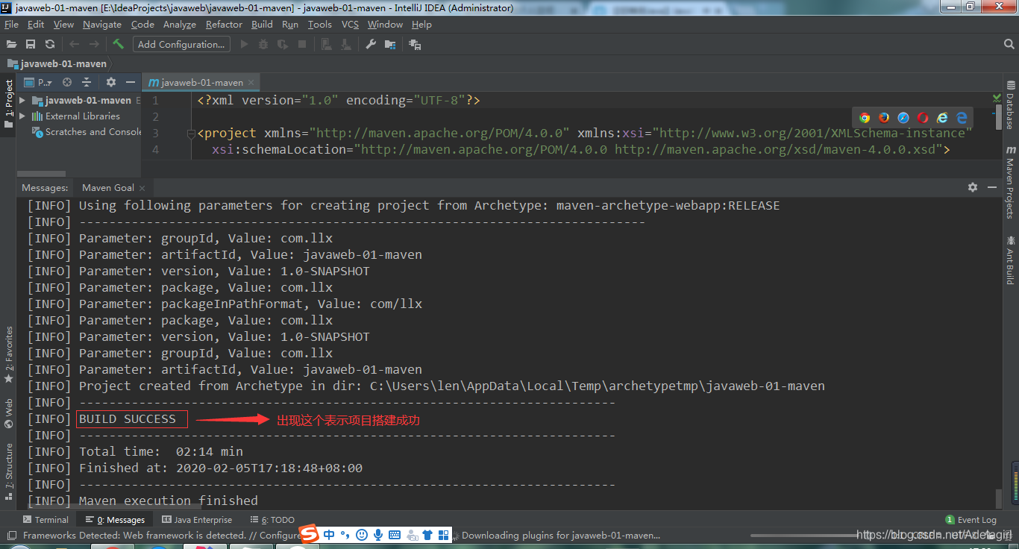
Task: Open Settings with the wrench icon
Action: [x=371, y=44]
